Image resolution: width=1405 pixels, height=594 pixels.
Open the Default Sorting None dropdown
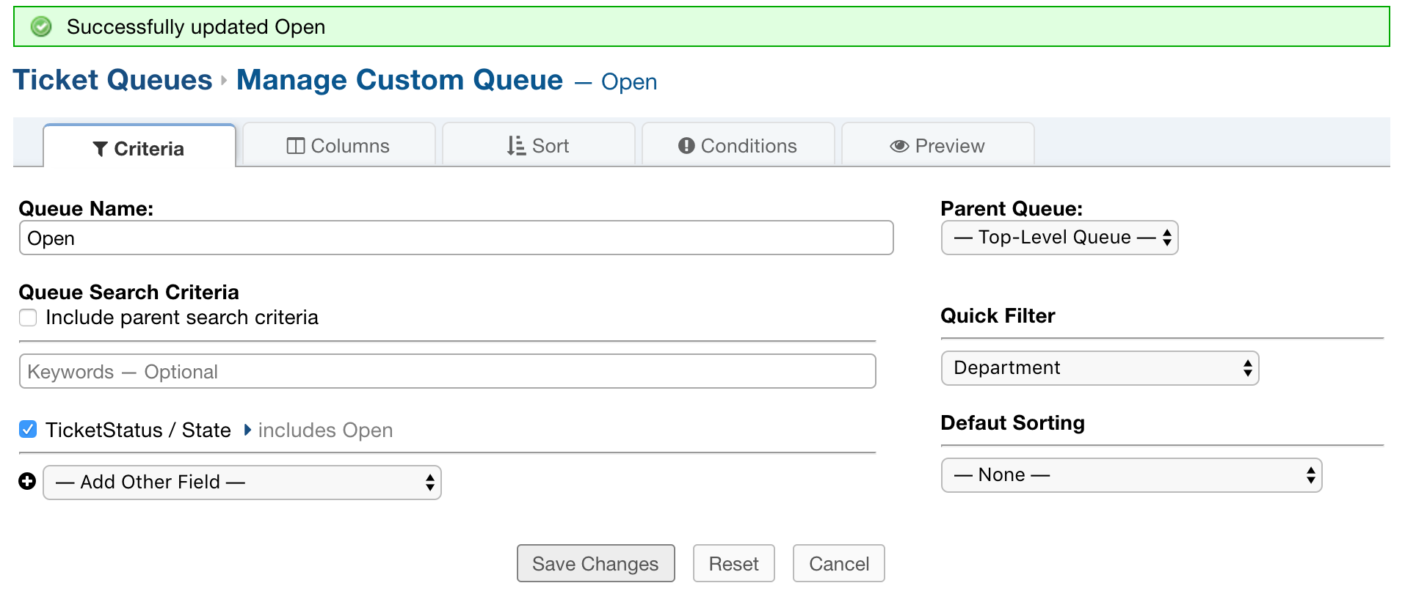tap(1131, 475)
